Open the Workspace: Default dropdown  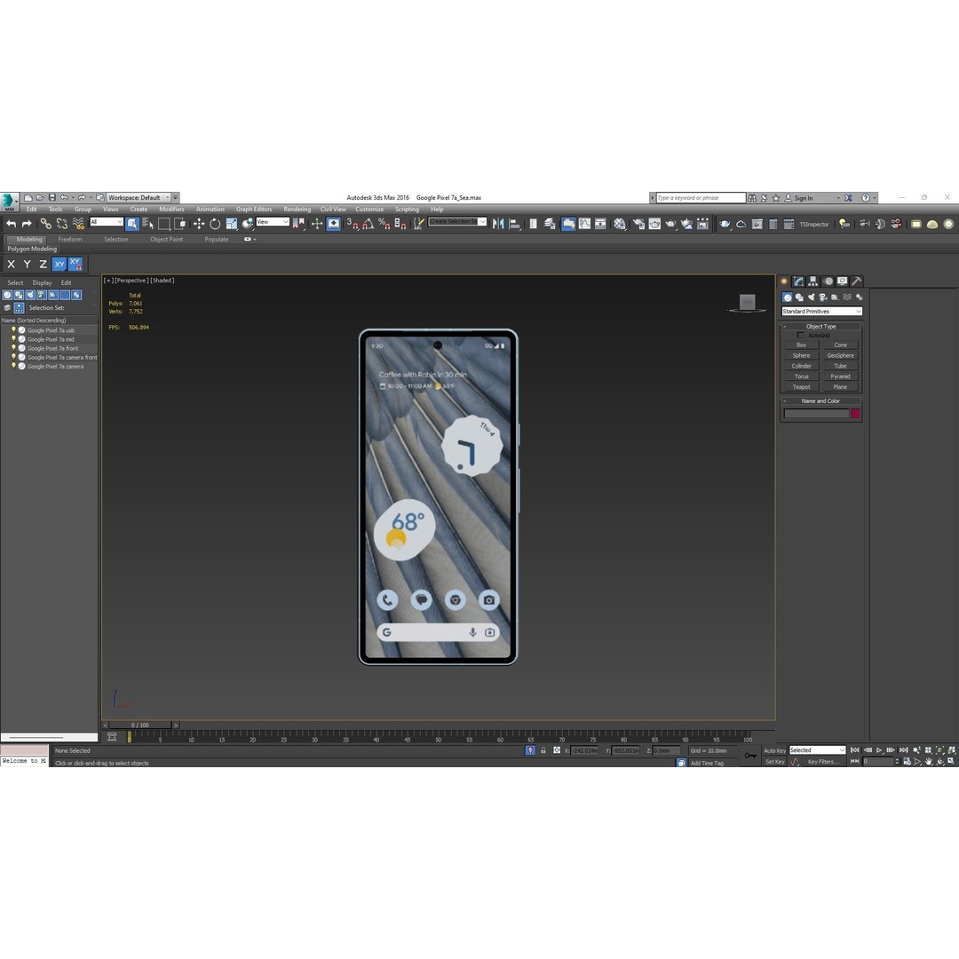tap(139, 197)
